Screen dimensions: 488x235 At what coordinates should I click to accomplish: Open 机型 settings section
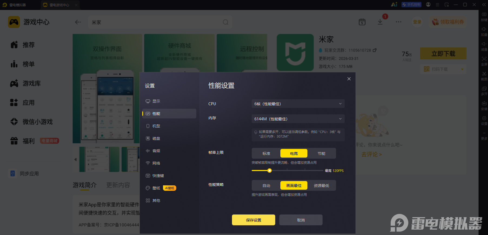coord(169,126)
